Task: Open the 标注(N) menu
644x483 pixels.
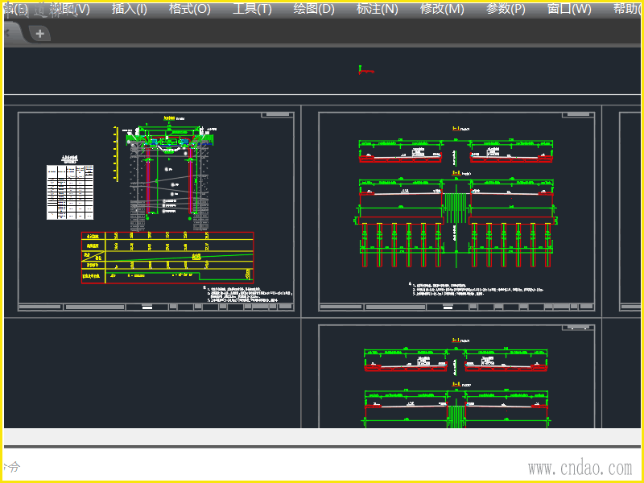Action: 377,10
